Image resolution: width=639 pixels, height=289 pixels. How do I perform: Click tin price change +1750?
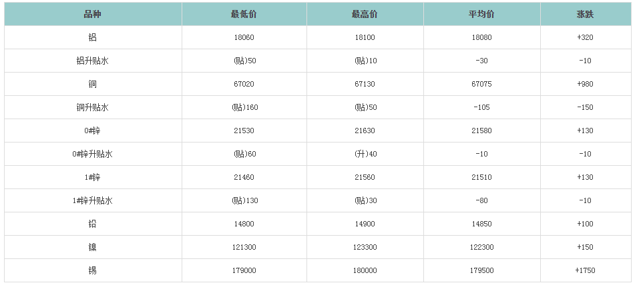585,270
